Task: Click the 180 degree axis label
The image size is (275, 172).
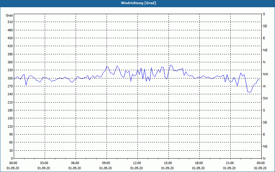Action: point(10,110)
